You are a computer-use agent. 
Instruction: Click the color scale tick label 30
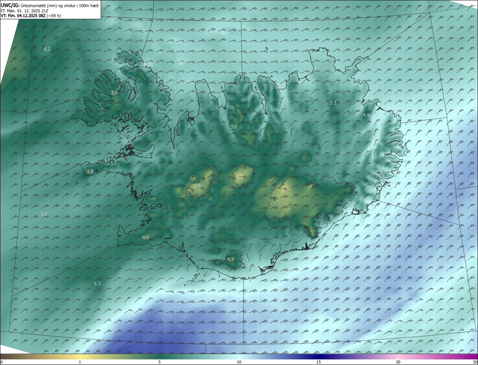[x=398, y=362]
